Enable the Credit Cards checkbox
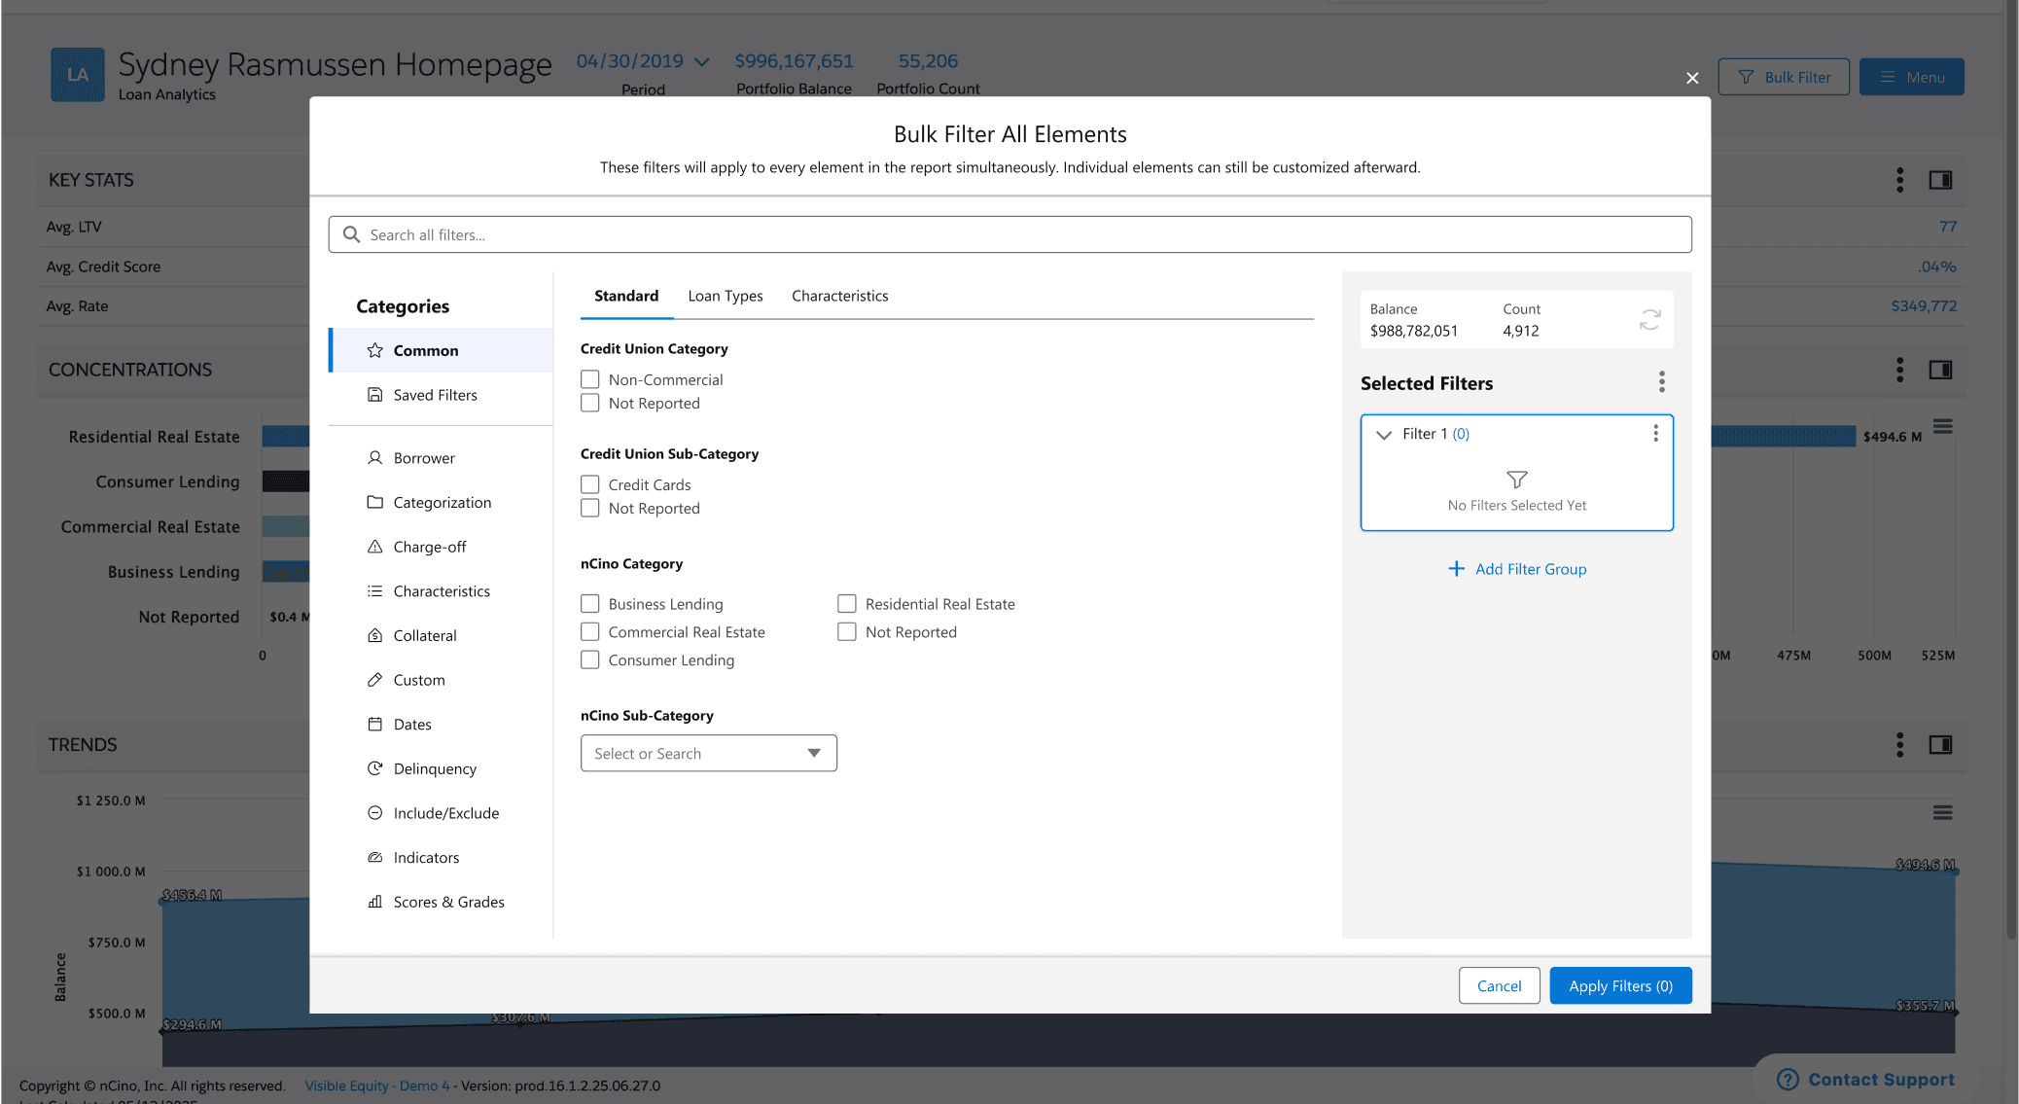This screenshot has height=1104, width=2019. (x=590, y=484)
